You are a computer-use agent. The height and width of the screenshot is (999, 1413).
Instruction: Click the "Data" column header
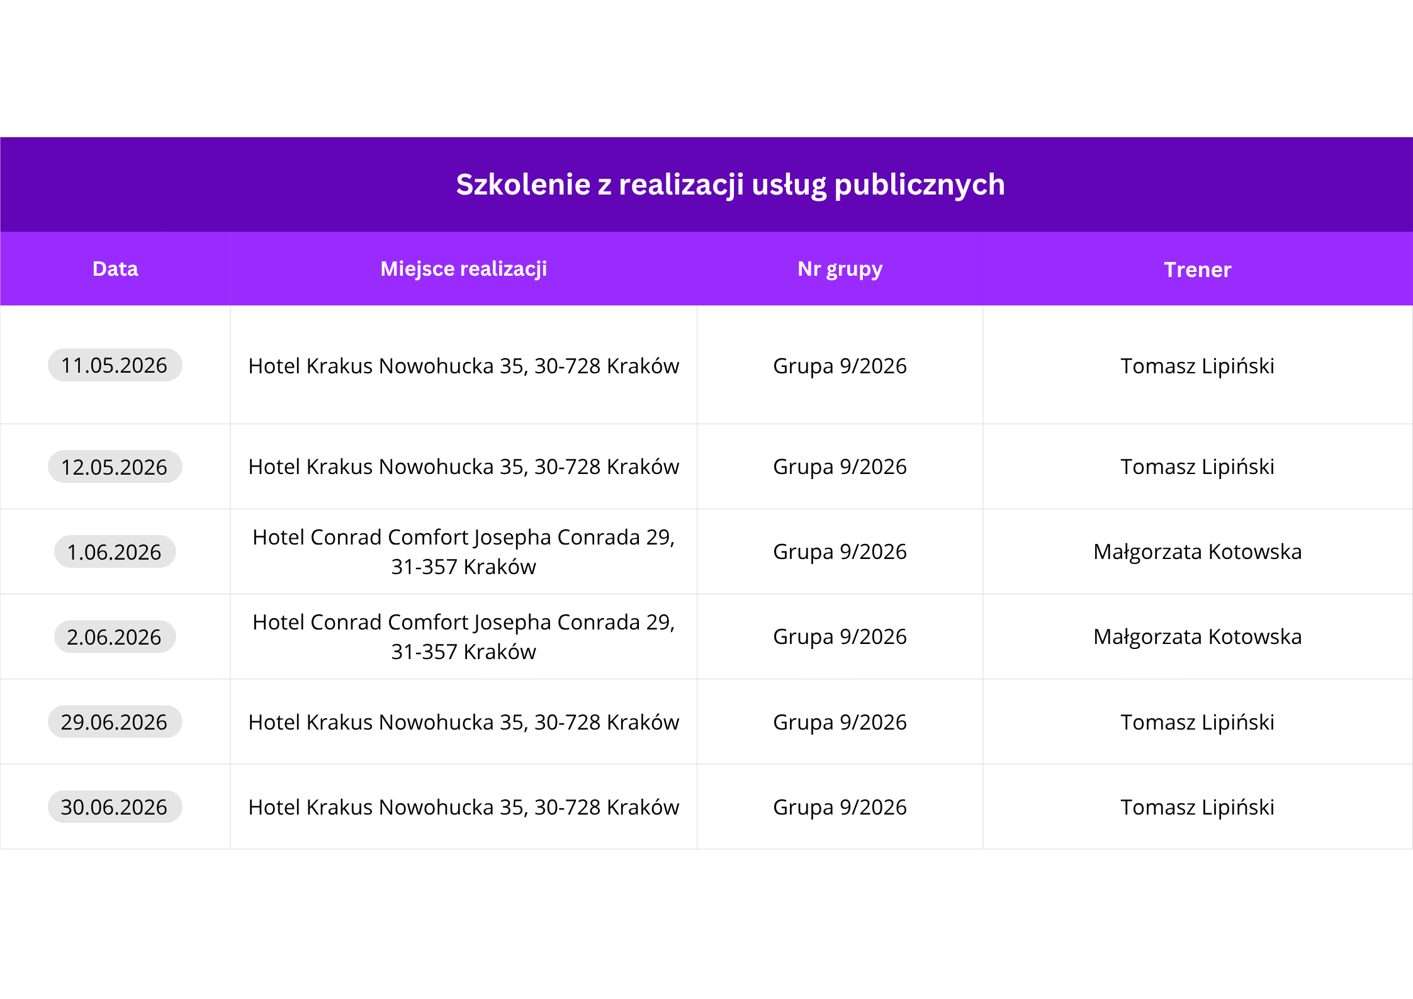click(115, 269)
